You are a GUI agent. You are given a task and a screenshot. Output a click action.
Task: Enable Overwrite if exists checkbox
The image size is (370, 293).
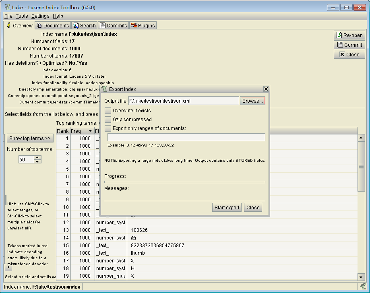[108, 110]
